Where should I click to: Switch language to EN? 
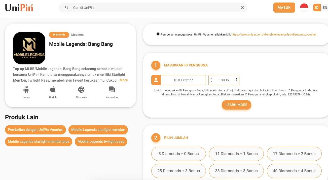[325, 8]
